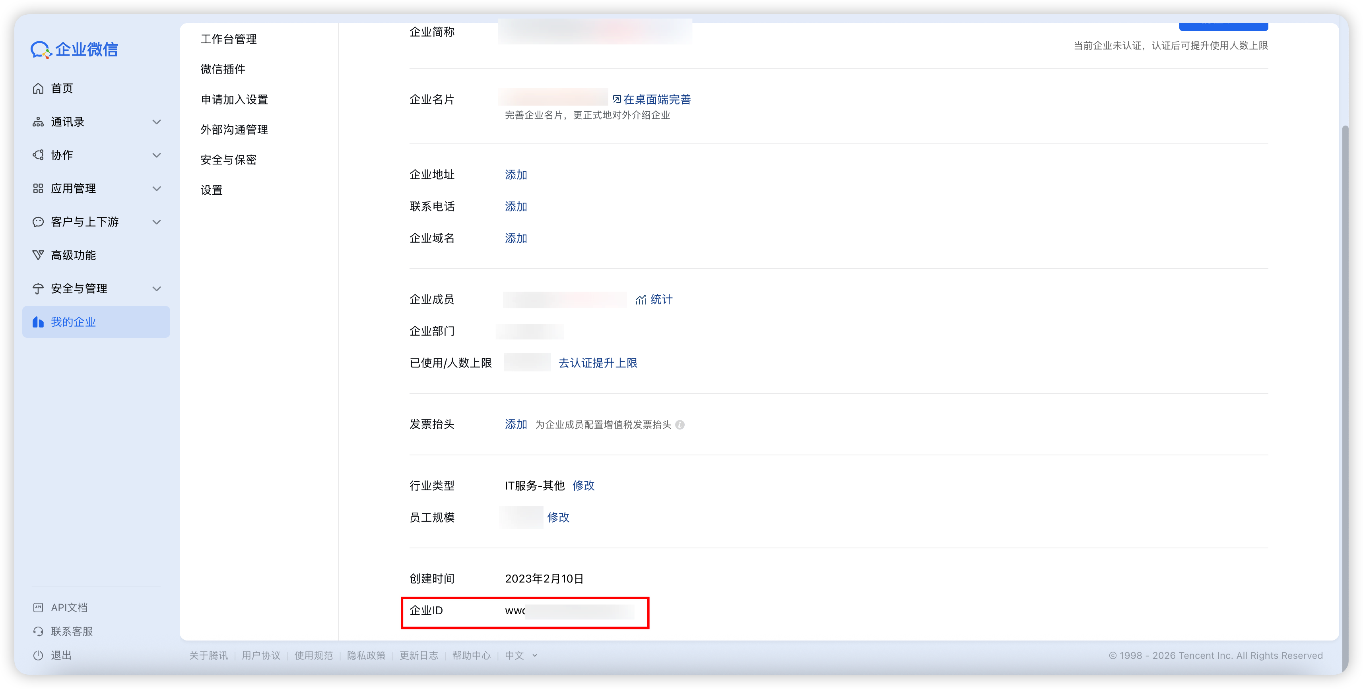The height and width of the screenshot is (689, 1363).
Task: Click the 我的企业 building icon
Action: (x=38, y=322)
